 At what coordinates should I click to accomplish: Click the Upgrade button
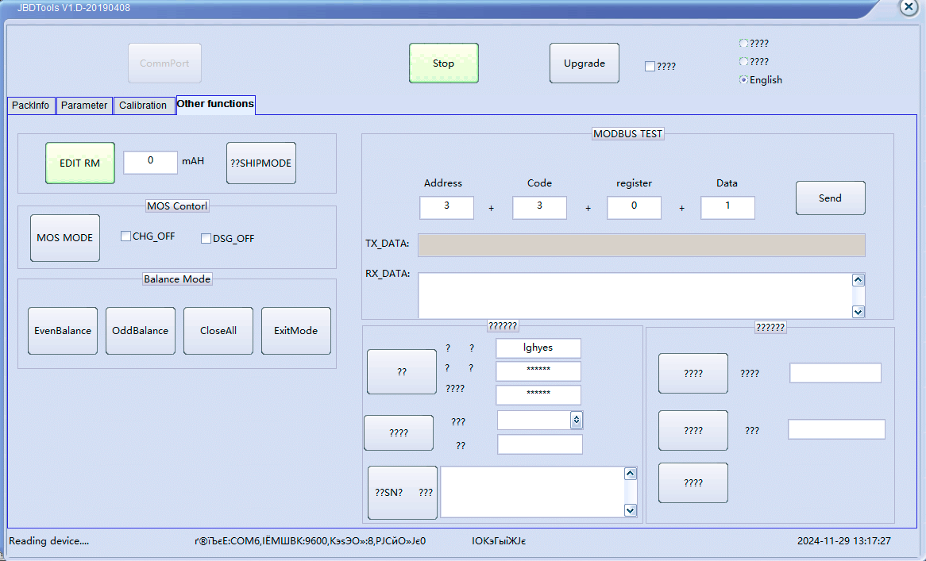(584, 63)
